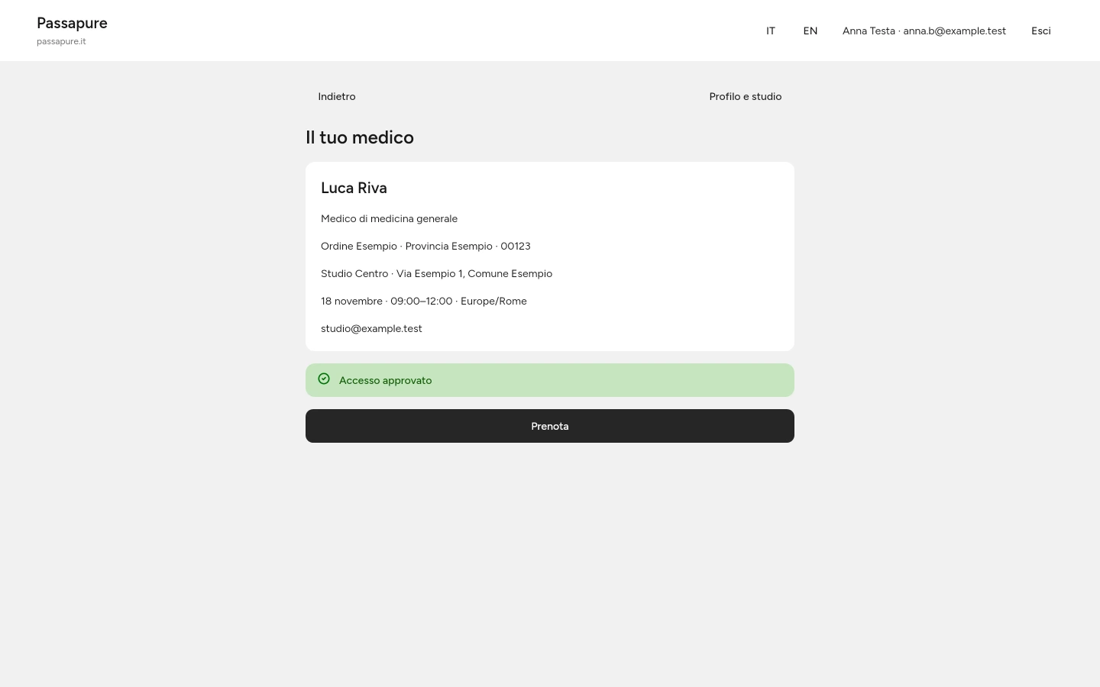Click the Studio Centro address line
Viewport: 1100px width, 687px height.
(436, 273)
